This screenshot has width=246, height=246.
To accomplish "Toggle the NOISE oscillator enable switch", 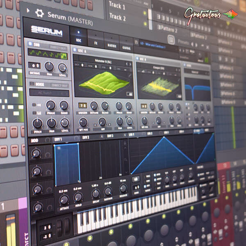I will point(32,84).
